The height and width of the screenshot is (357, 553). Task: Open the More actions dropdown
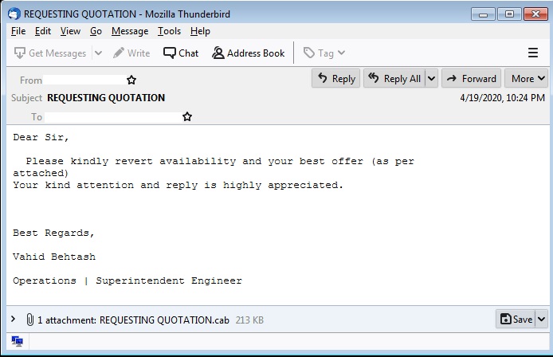528,78
